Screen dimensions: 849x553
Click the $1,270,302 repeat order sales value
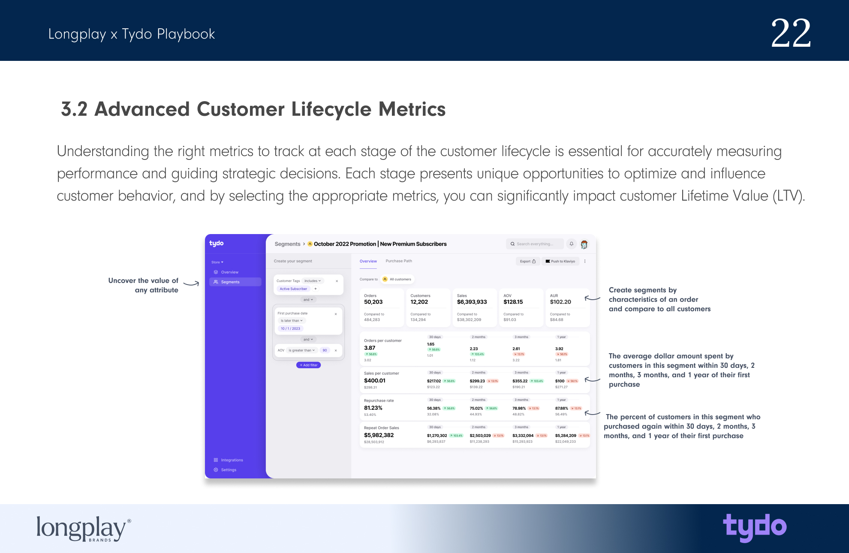[437, 436]
